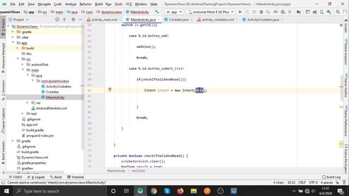This screenshot has width=349, height=196.
Task: Click the Windows Start button
Action: 6,191
